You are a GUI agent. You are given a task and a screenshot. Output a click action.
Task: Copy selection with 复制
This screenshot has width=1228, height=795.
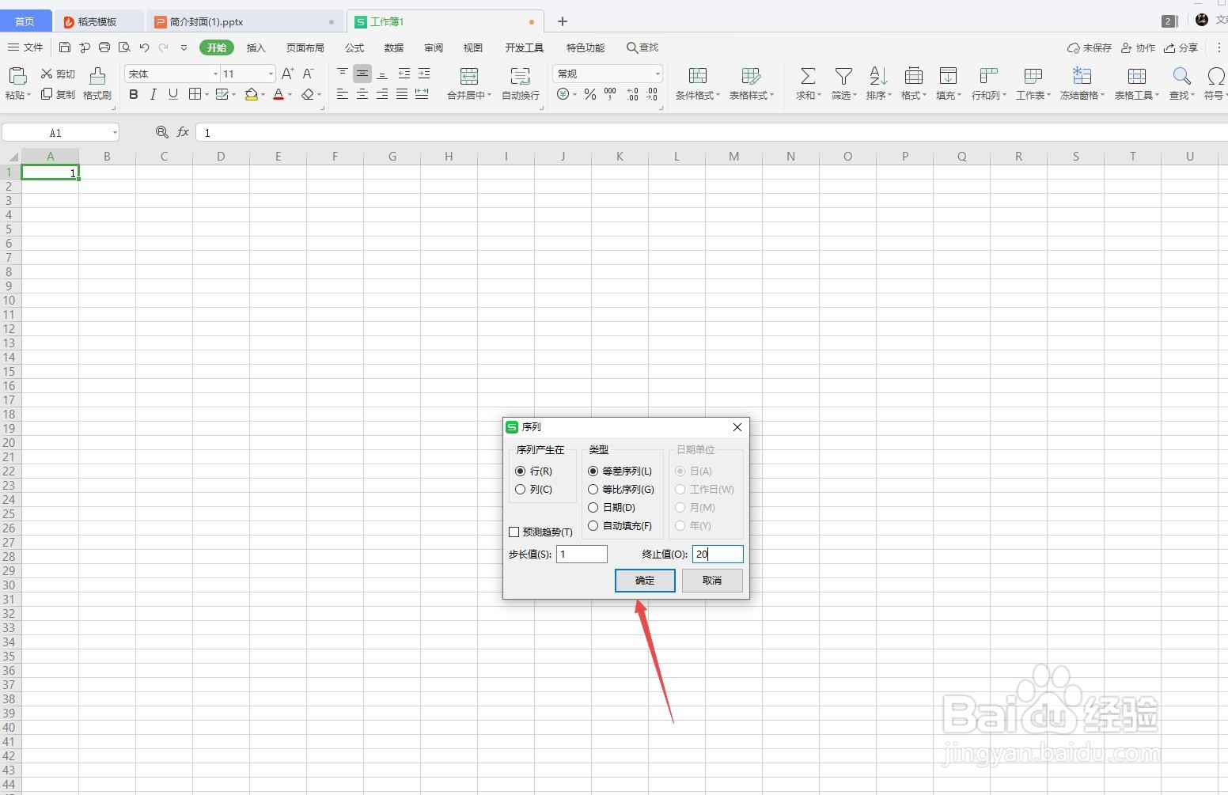coord(58,94)
